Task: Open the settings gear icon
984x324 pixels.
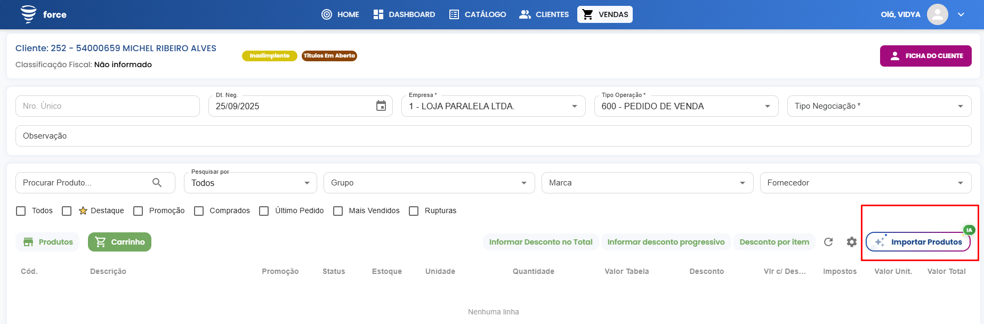Action: tap(852, 242)
